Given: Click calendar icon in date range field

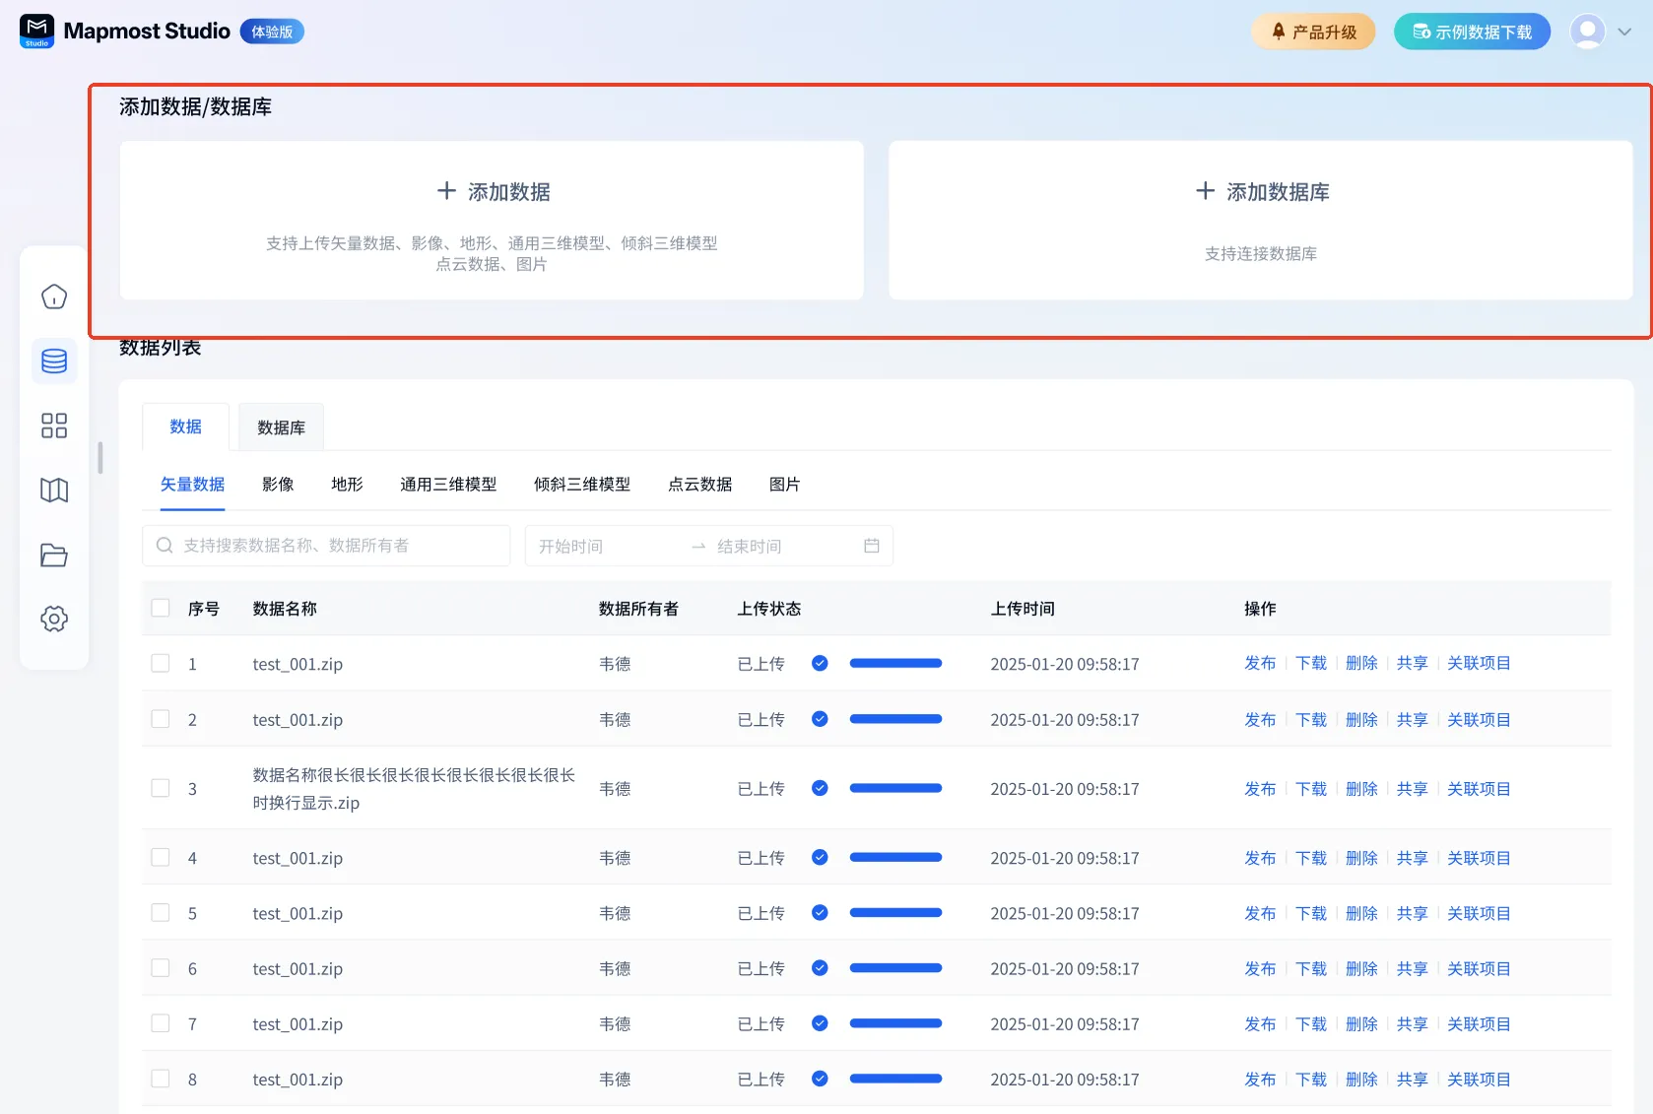Looking at the screenshot, I should 871,546.
